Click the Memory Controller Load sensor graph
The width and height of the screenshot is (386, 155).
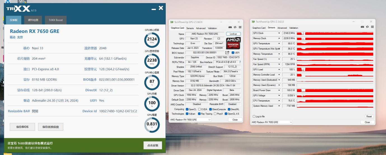coord(335,75)
